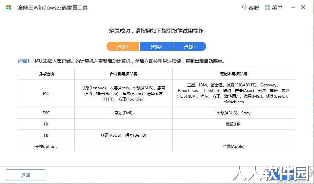Open the 菜单 menu grid icon
The image size is (314, 184).
click(x=267, y=8)
